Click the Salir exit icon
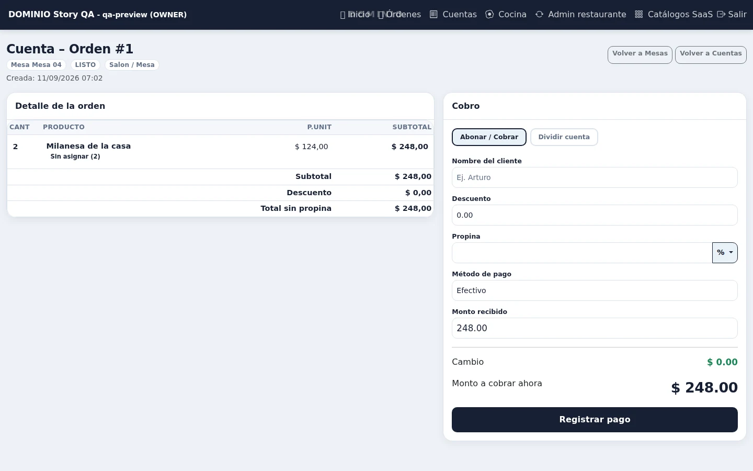The width and height of the screenshot is (753, 471). [x=721, y=15]
